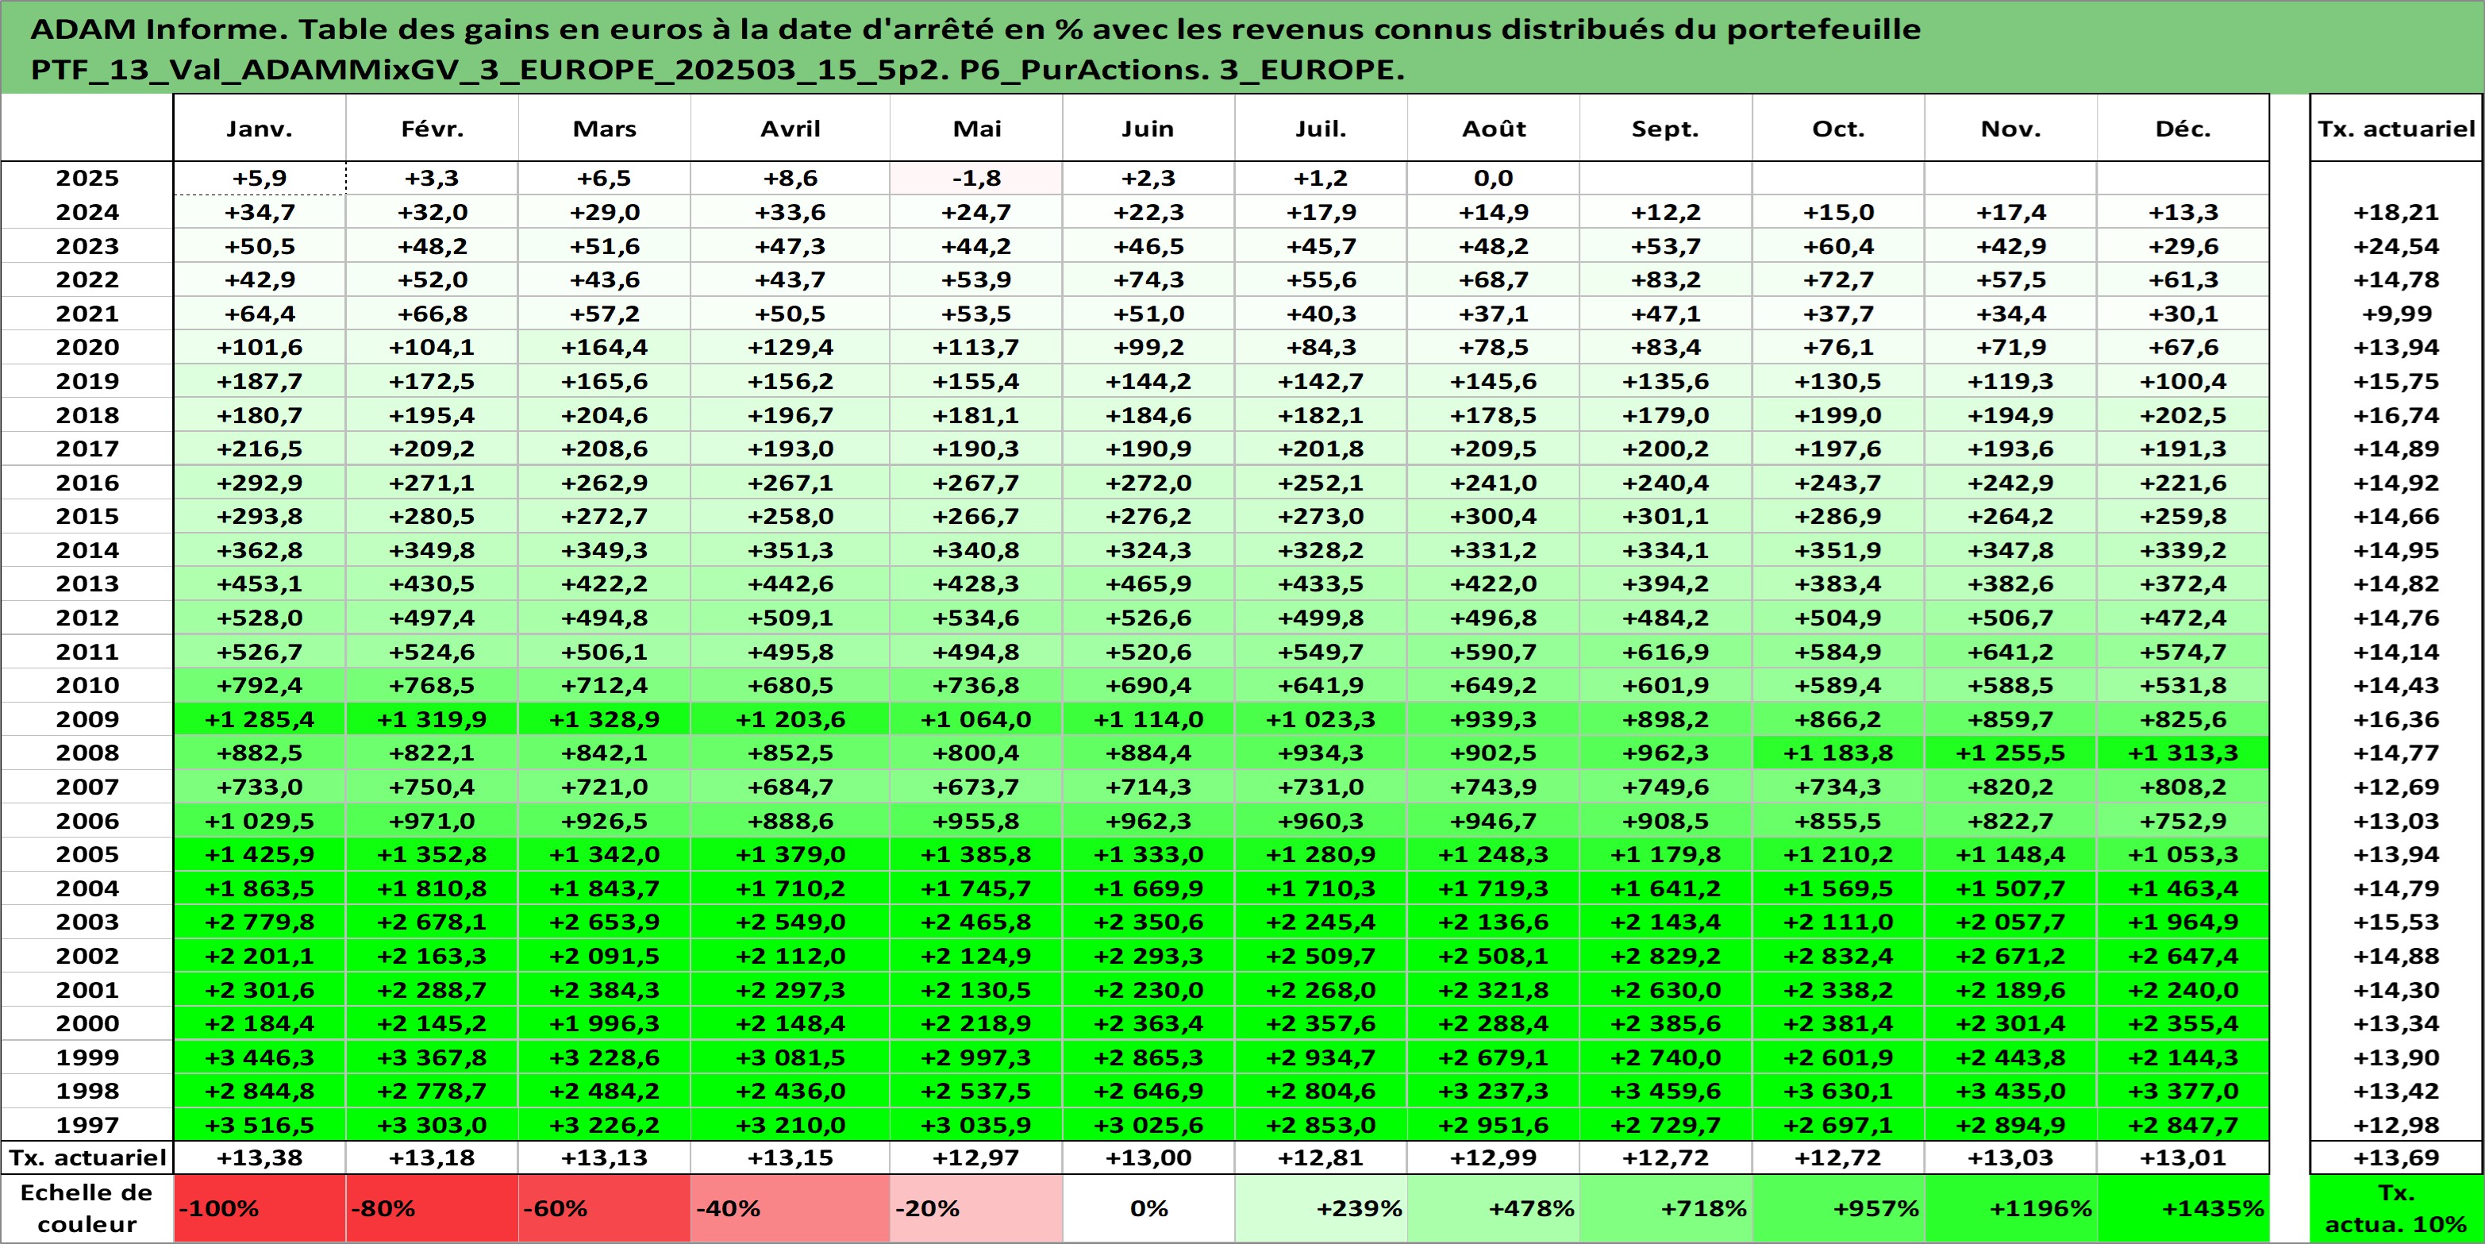Click the Echelle de couleur label

87,1208
